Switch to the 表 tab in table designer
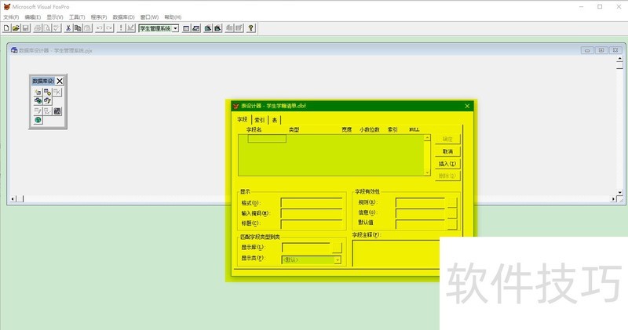Screen dimensions: 628x330 pyautogui.click(x=275, y=120)
